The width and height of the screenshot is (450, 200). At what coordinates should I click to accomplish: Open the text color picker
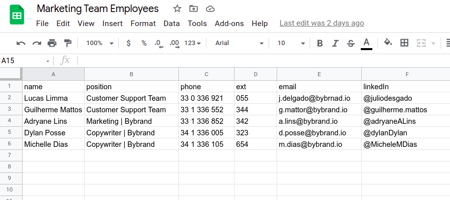366,44
